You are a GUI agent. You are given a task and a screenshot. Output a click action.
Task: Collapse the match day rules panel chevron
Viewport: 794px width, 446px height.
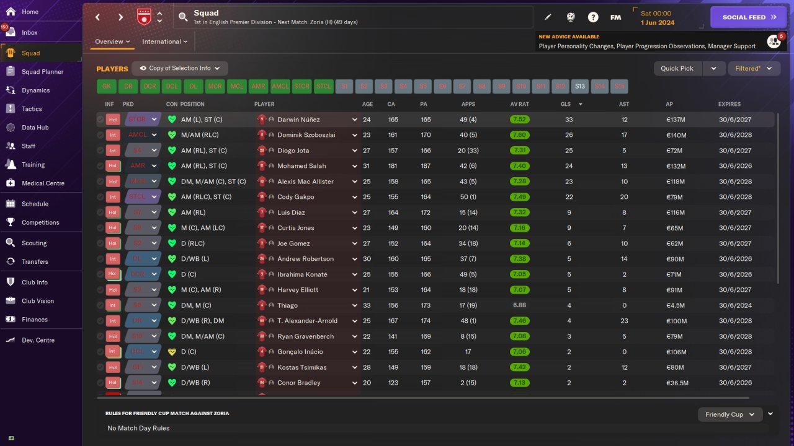(770, 414)
